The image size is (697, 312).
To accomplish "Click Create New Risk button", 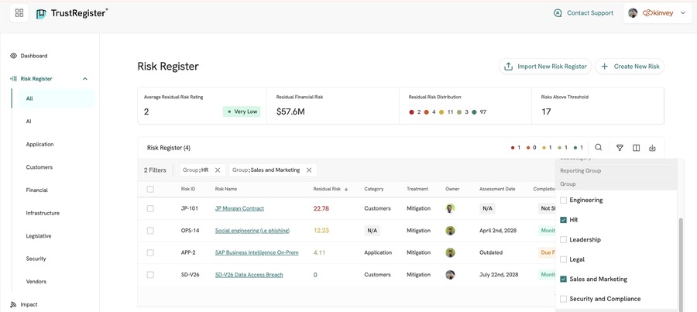I will [630, 67].
